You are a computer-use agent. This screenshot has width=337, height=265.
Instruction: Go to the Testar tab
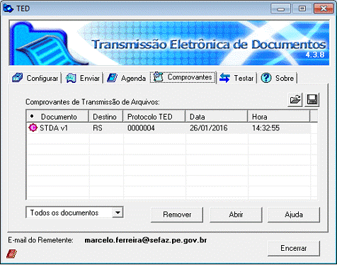click(x=236, y=78)
